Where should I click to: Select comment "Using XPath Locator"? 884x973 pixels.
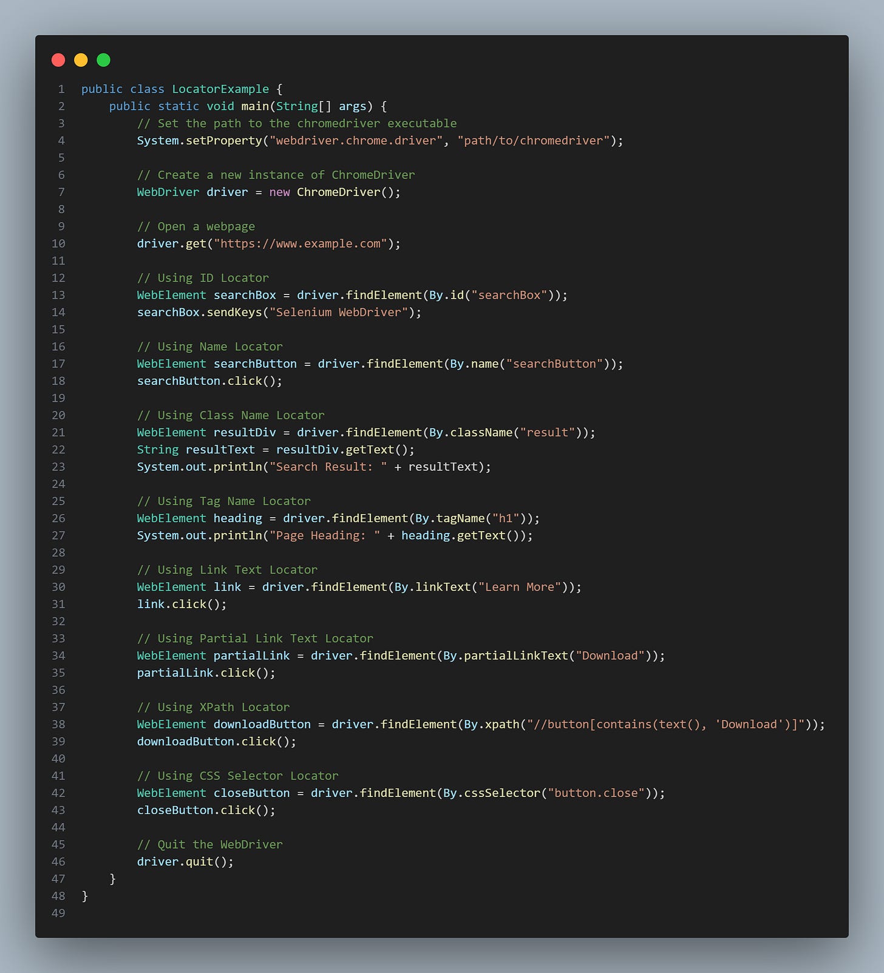(213, 707)
